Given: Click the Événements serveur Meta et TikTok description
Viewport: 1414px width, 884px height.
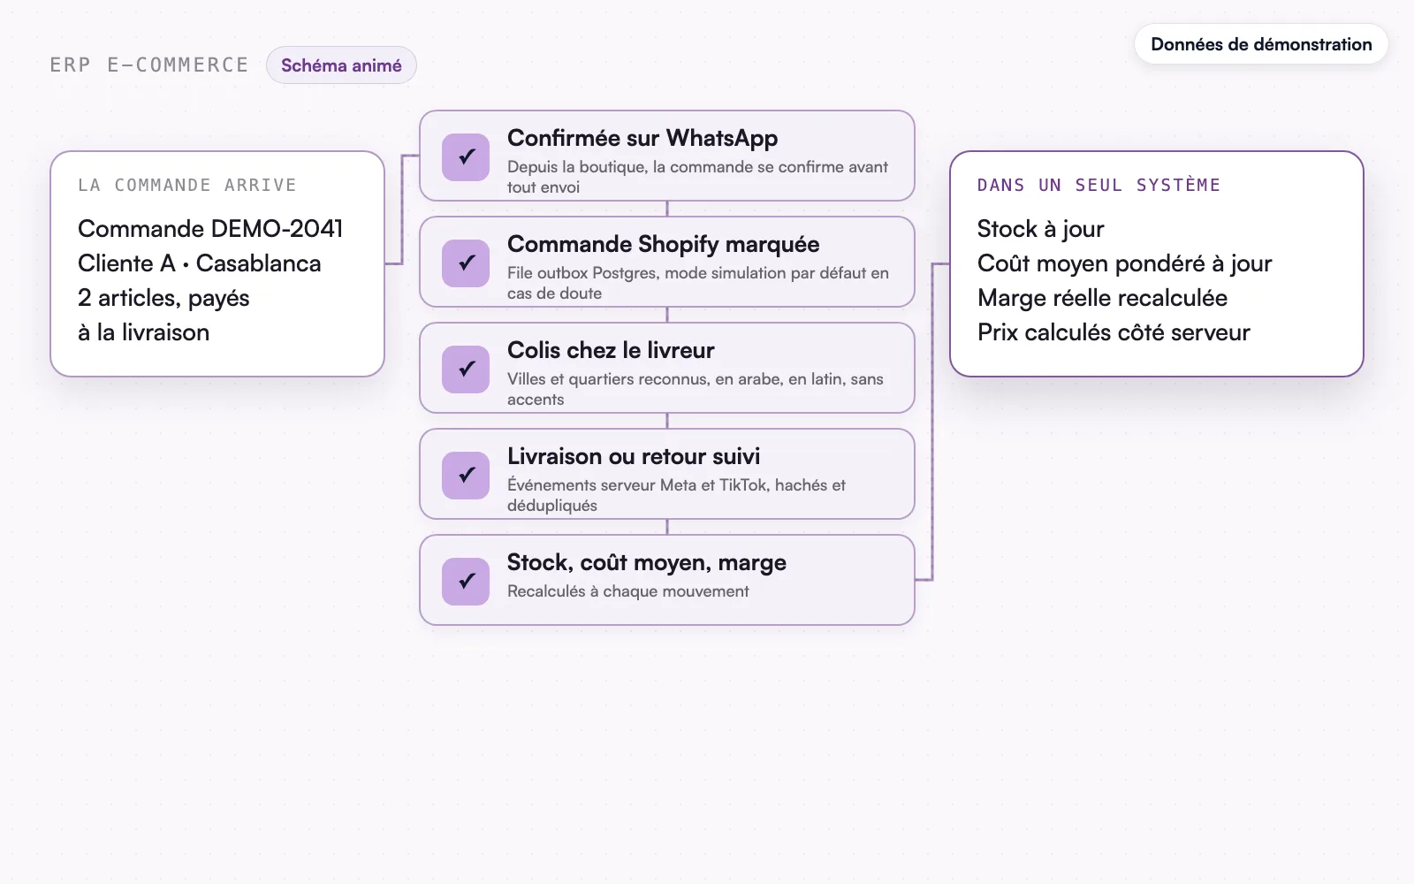Looking at the screenshot, I should click(676, 495).
